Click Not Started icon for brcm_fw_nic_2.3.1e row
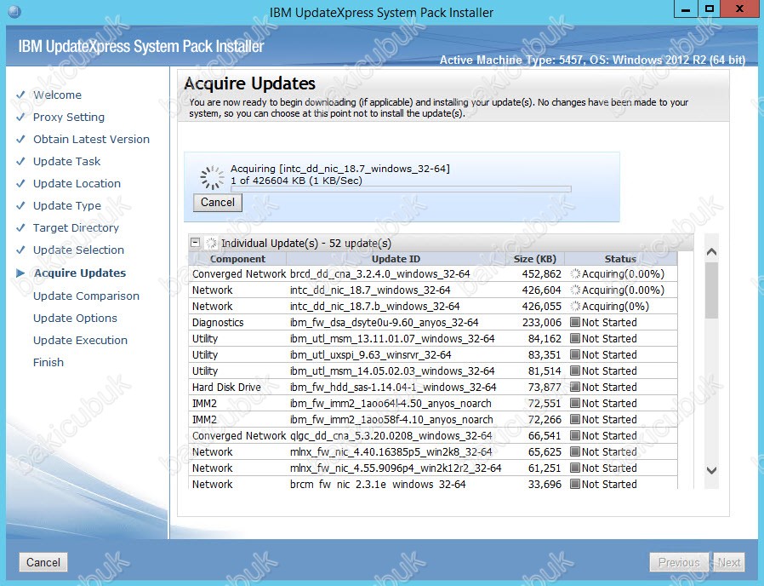Image resolution: width=764 pixels, height=586 pixels. point(575,484)
